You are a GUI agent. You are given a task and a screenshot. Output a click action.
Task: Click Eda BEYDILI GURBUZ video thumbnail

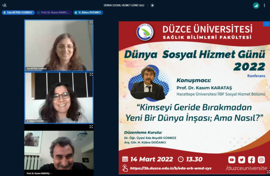coord(59,45)
